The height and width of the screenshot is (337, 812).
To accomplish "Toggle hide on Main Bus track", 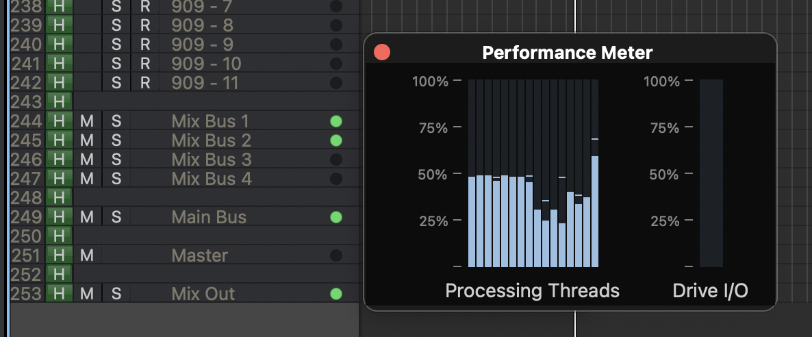I will (x=59, y=217).
